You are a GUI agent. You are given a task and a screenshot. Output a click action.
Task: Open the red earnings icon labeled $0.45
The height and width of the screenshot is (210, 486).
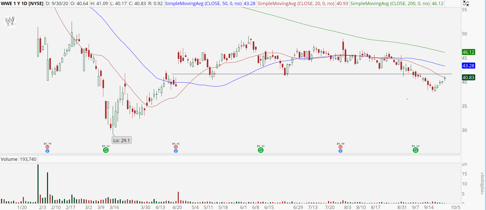pos(340,147)
